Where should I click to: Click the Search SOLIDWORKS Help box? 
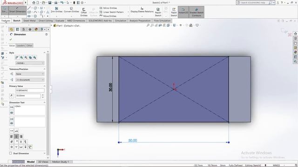pyautogui.click(x=254, y=3)
